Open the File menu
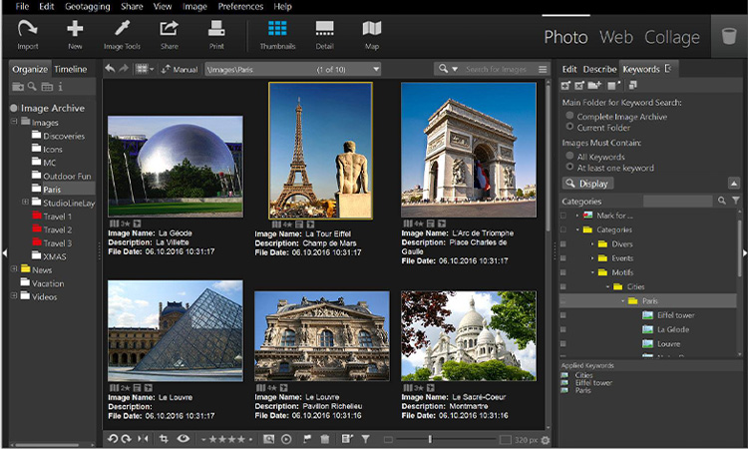The height and width of the screenshot is (449, 748). coord(22,6)
